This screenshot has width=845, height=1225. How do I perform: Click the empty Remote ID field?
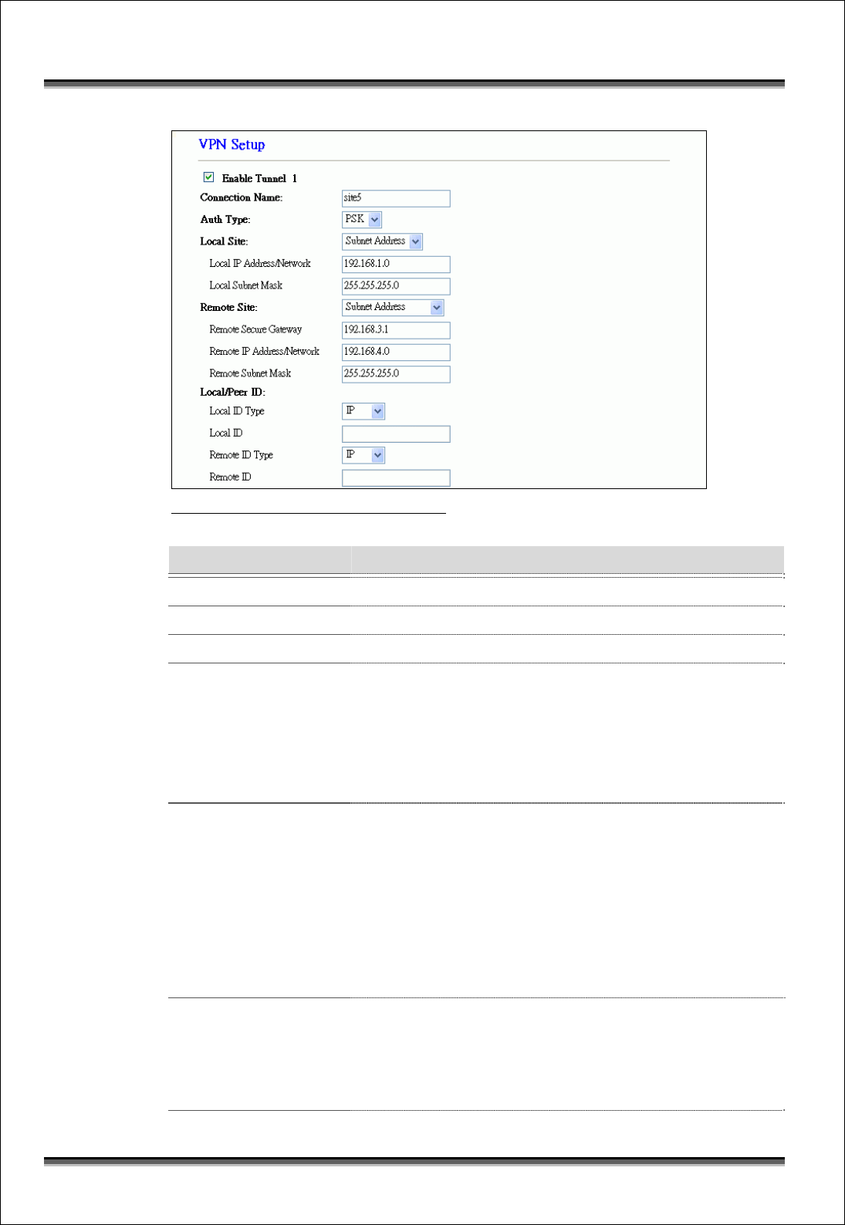click(x=396, y=478)
